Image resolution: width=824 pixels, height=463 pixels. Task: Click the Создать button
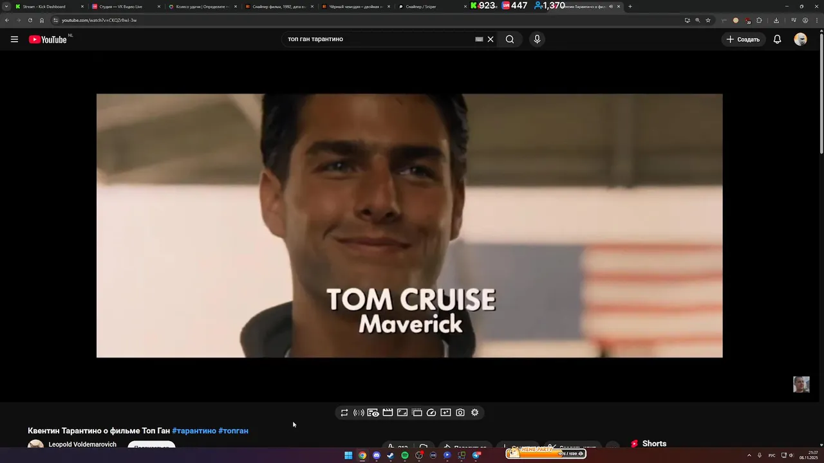click(x=743, y=39)
